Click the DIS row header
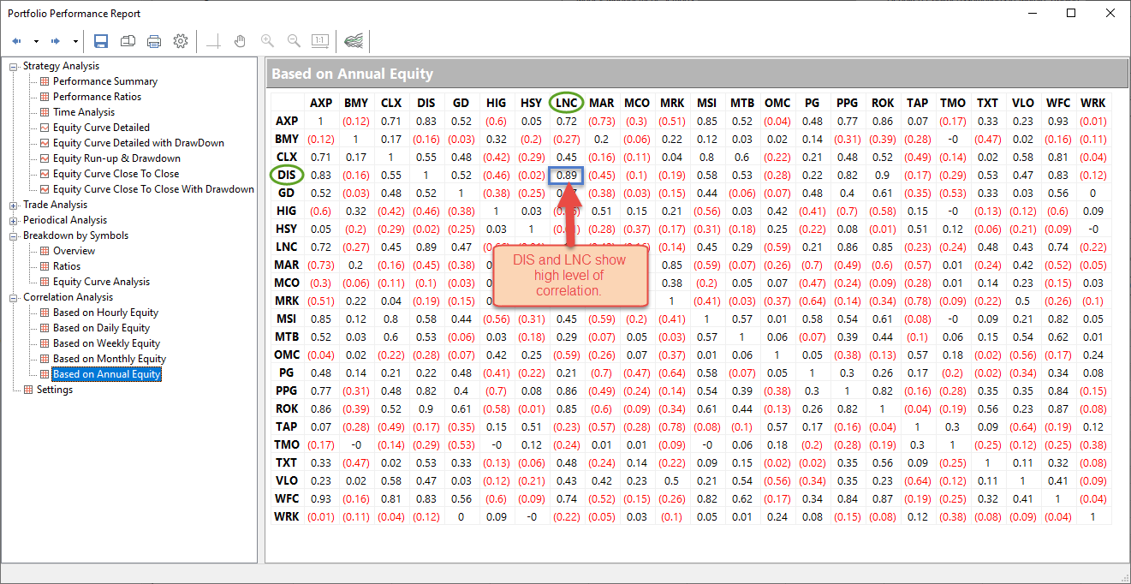 [288, 176]
